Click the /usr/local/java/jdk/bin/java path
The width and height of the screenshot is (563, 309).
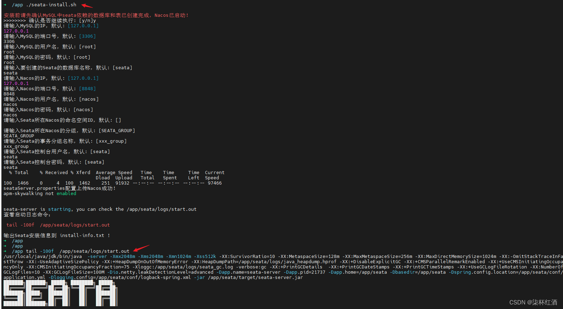pos(43,256)
